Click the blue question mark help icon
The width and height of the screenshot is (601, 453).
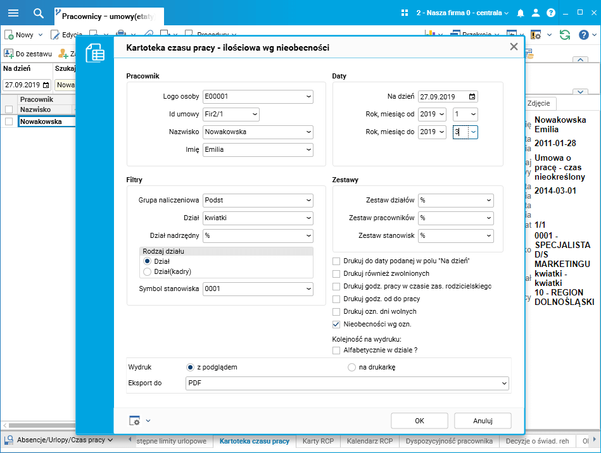coord(583,35)
